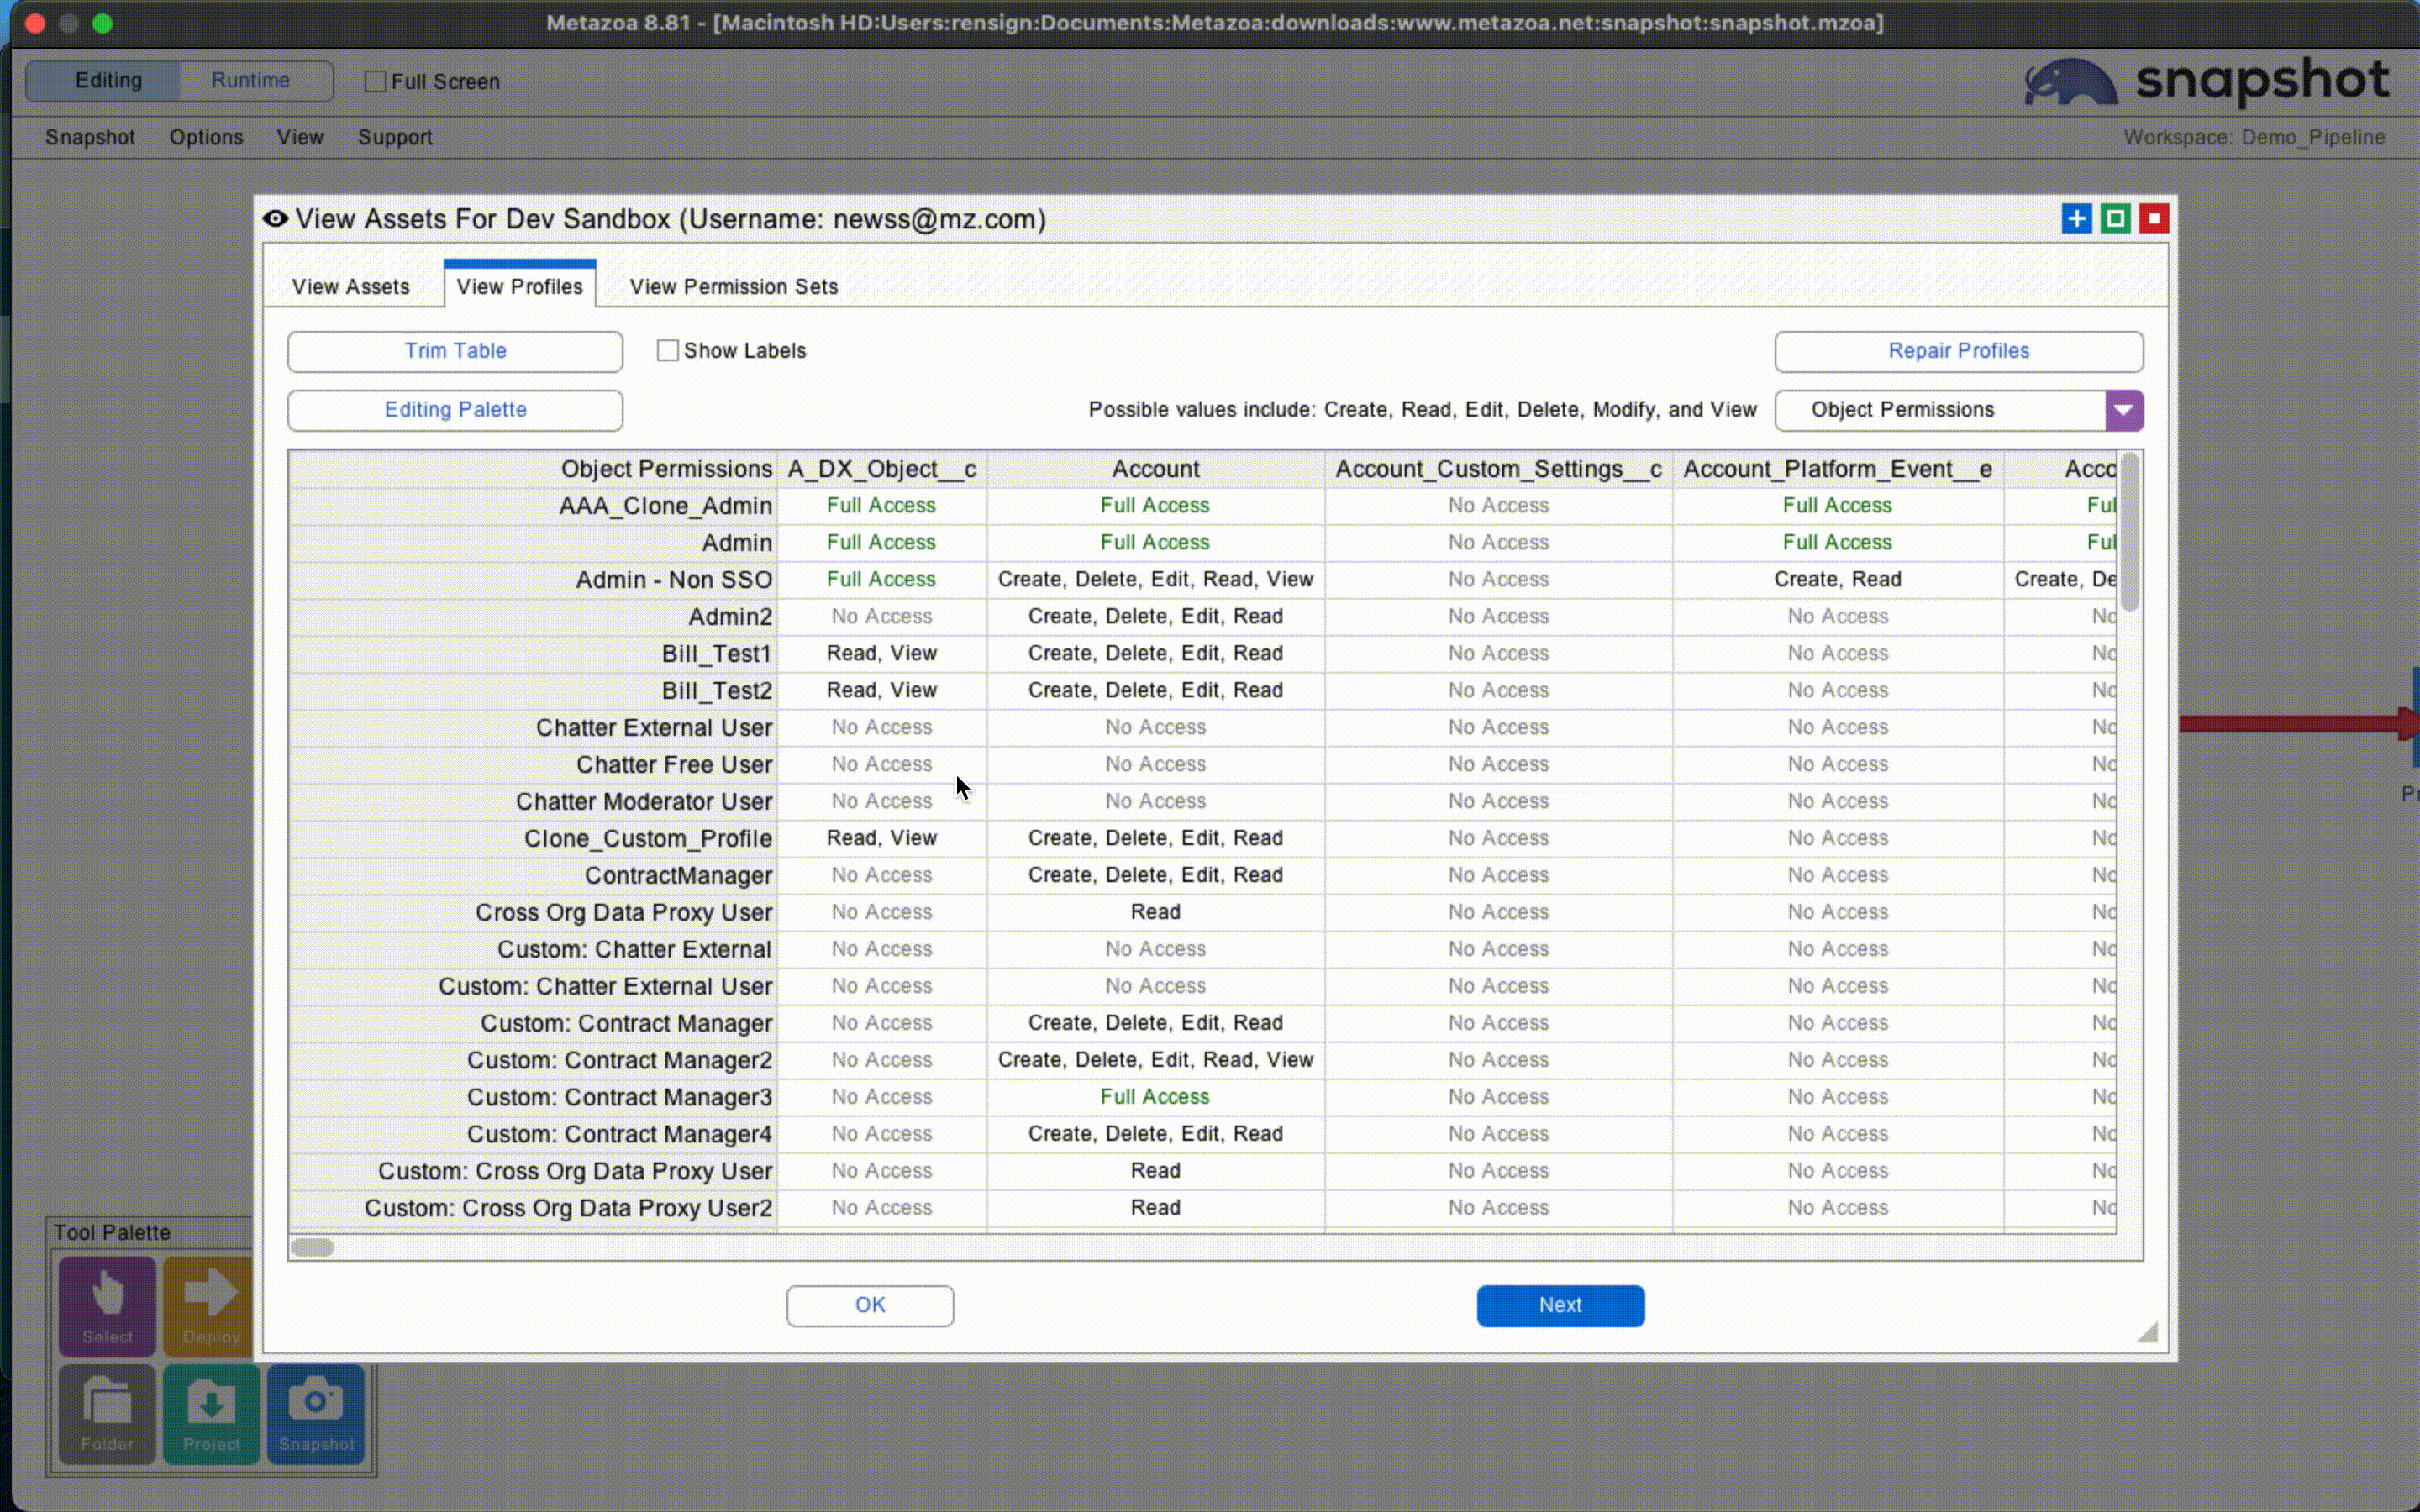Select the ContractManager row label
This screenshot has width=2420, height=1512.
[678, 876]
